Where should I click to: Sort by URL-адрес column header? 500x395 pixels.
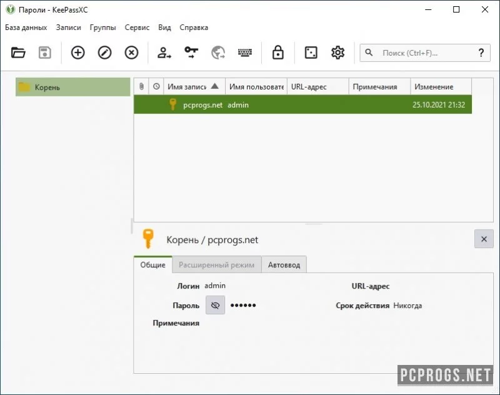pyautogui.click(x=318, y=86)
